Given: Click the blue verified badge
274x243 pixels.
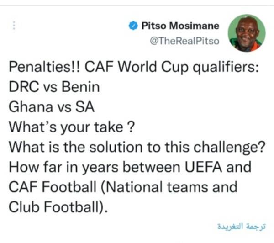Looking at the screenshot, I should [133, 26].
